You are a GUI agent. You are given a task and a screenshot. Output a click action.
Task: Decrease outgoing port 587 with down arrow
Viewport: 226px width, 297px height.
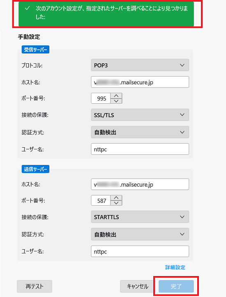click(116, 203)
